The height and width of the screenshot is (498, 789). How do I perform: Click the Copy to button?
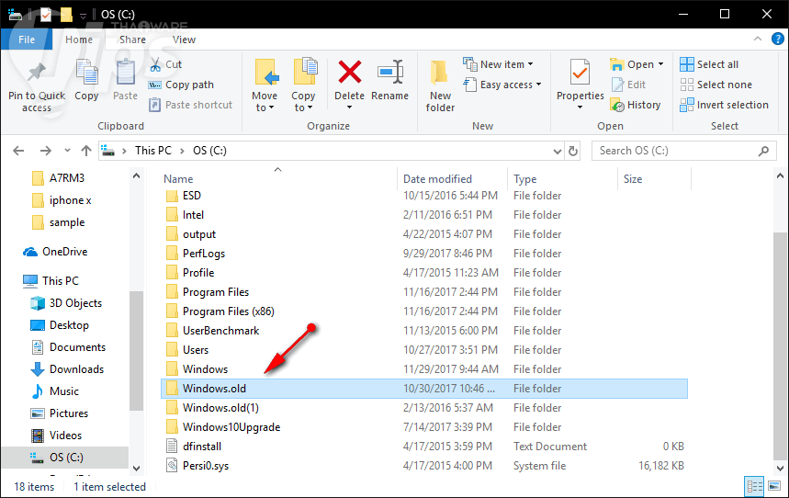click(x=303, y=85)
